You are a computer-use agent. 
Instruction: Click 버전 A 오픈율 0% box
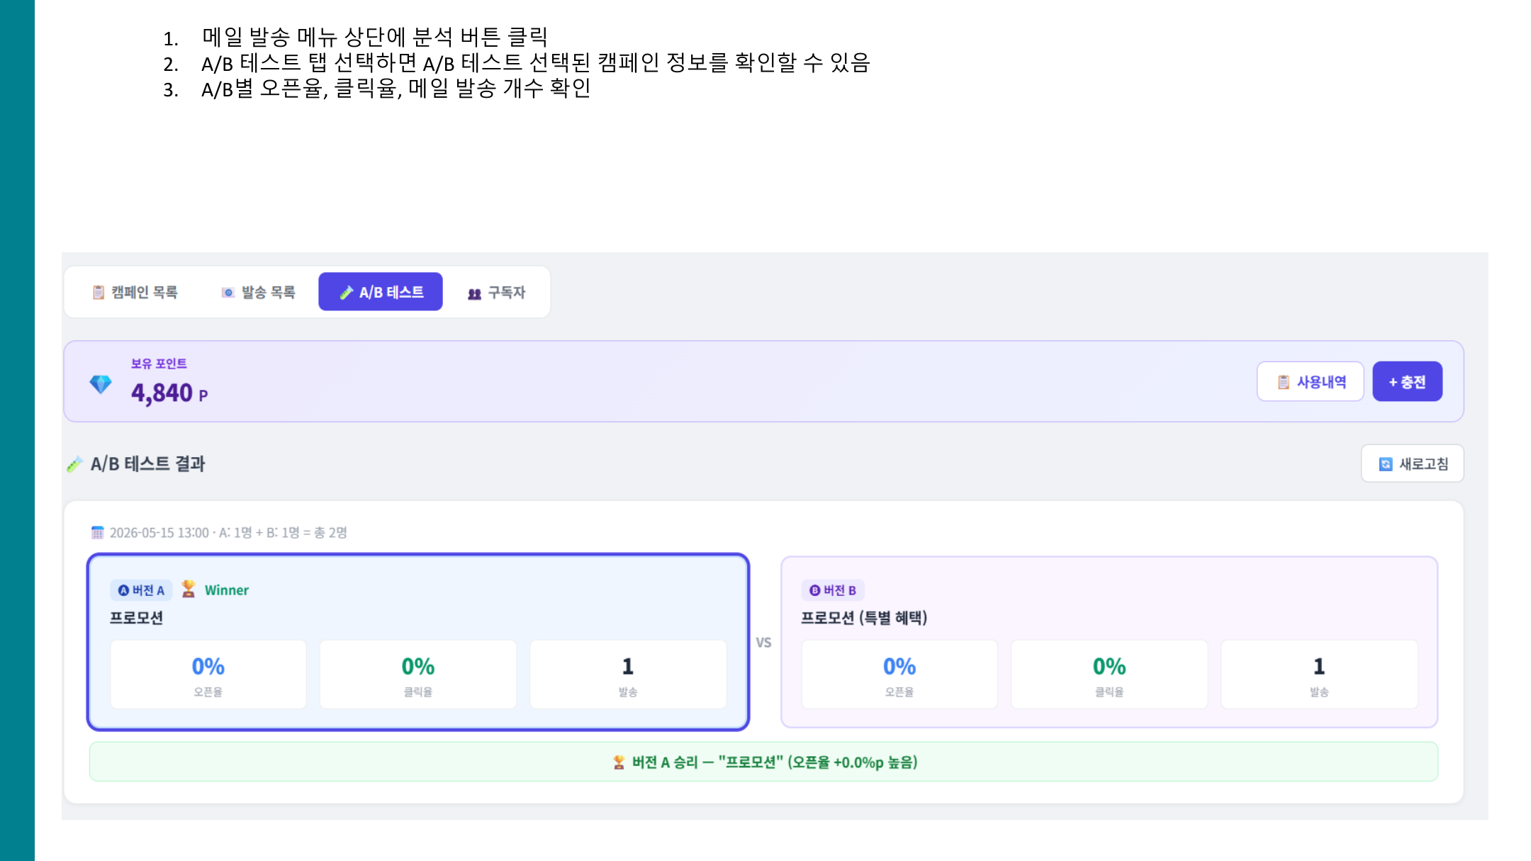click(208, 674)
